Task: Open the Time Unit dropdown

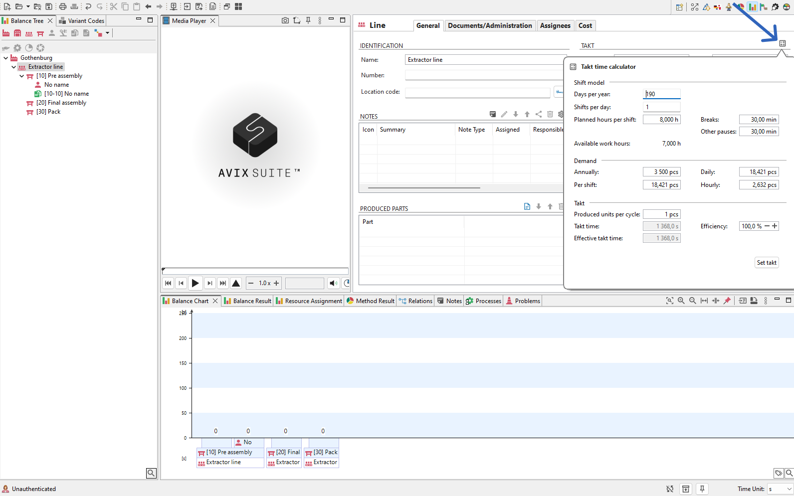Action: tap(780, 489)
